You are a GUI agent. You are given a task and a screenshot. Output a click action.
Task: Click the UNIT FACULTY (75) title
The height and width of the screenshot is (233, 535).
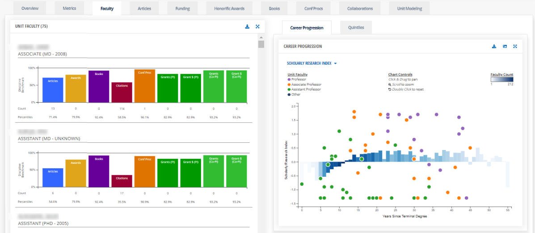point(31,26)
